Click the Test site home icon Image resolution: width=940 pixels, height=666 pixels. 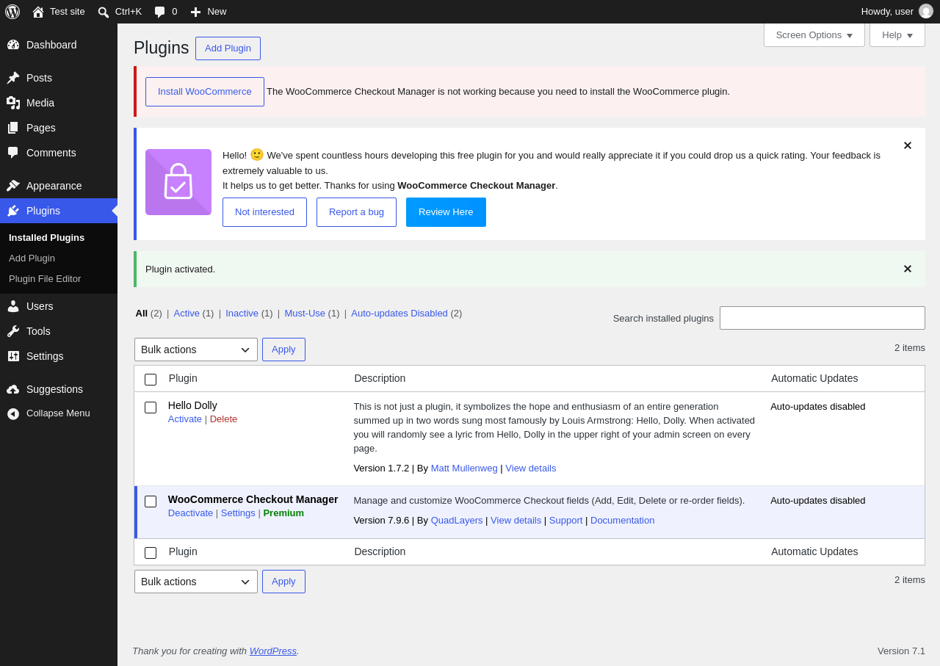[38, 12]
